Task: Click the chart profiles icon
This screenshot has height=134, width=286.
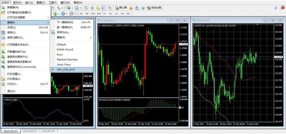Action: (x=77, y=8)
